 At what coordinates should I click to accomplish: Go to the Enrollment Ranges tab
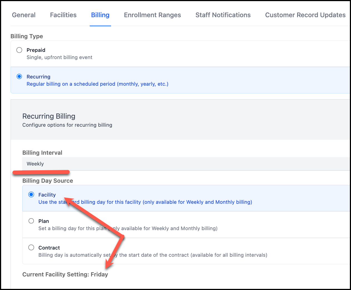(x=152, y=15)
